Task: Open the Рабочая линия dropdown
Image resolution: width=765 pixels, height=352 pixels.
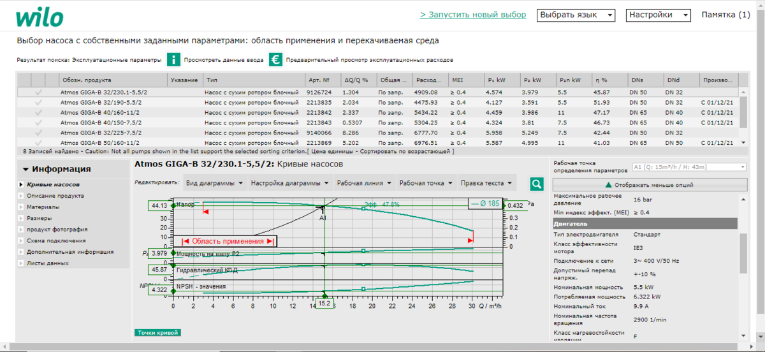Action: [364, 183]
